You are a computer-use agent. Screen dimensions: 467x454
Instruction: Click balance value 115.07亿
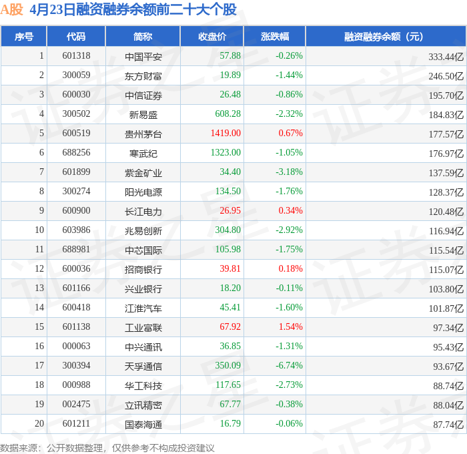point(446,270)
